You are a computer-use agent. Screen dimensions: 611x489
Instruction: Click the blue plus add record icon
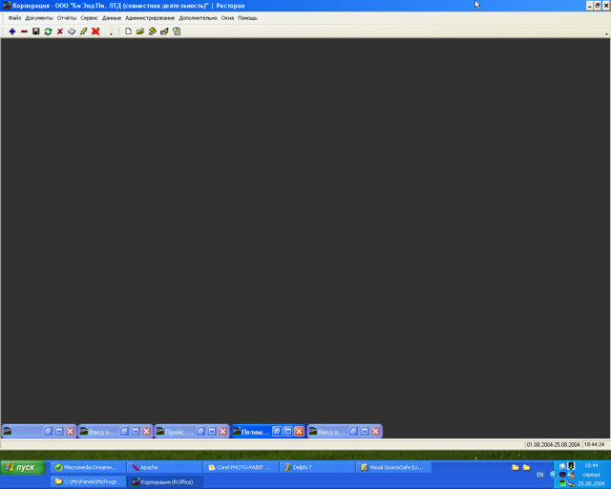(x=12, y=32)
